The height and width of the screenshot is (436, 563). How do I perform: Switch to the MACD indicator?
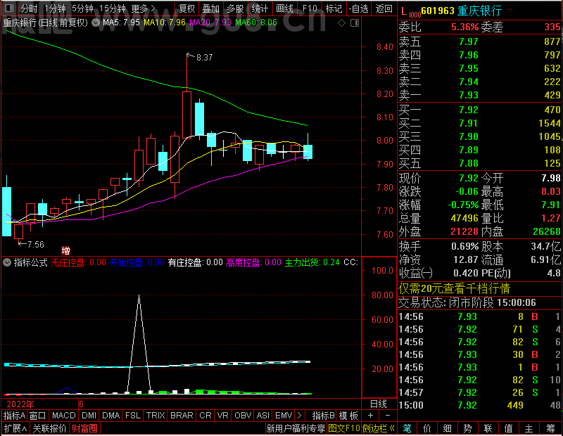64,416
